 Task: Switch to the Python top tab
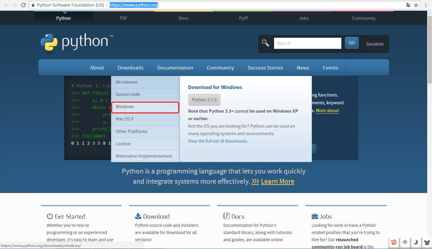[x=64, y=18]
